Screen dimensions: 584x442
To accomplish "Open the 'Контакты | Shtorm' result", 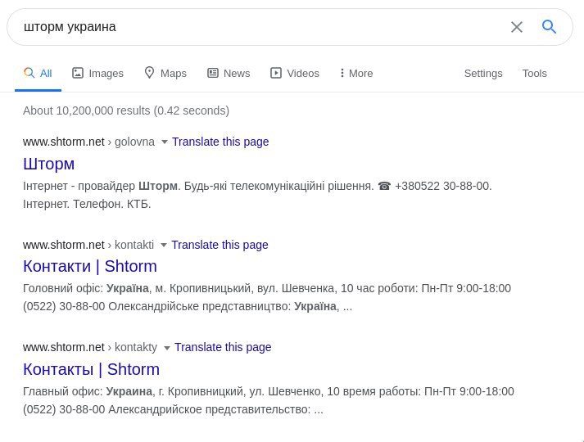I will point(91,369).
